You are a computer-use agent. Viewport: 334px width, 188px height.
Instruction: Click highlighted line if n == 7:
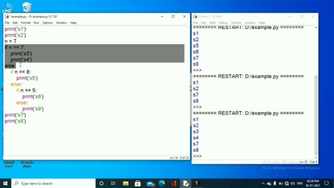coord(15,47)
